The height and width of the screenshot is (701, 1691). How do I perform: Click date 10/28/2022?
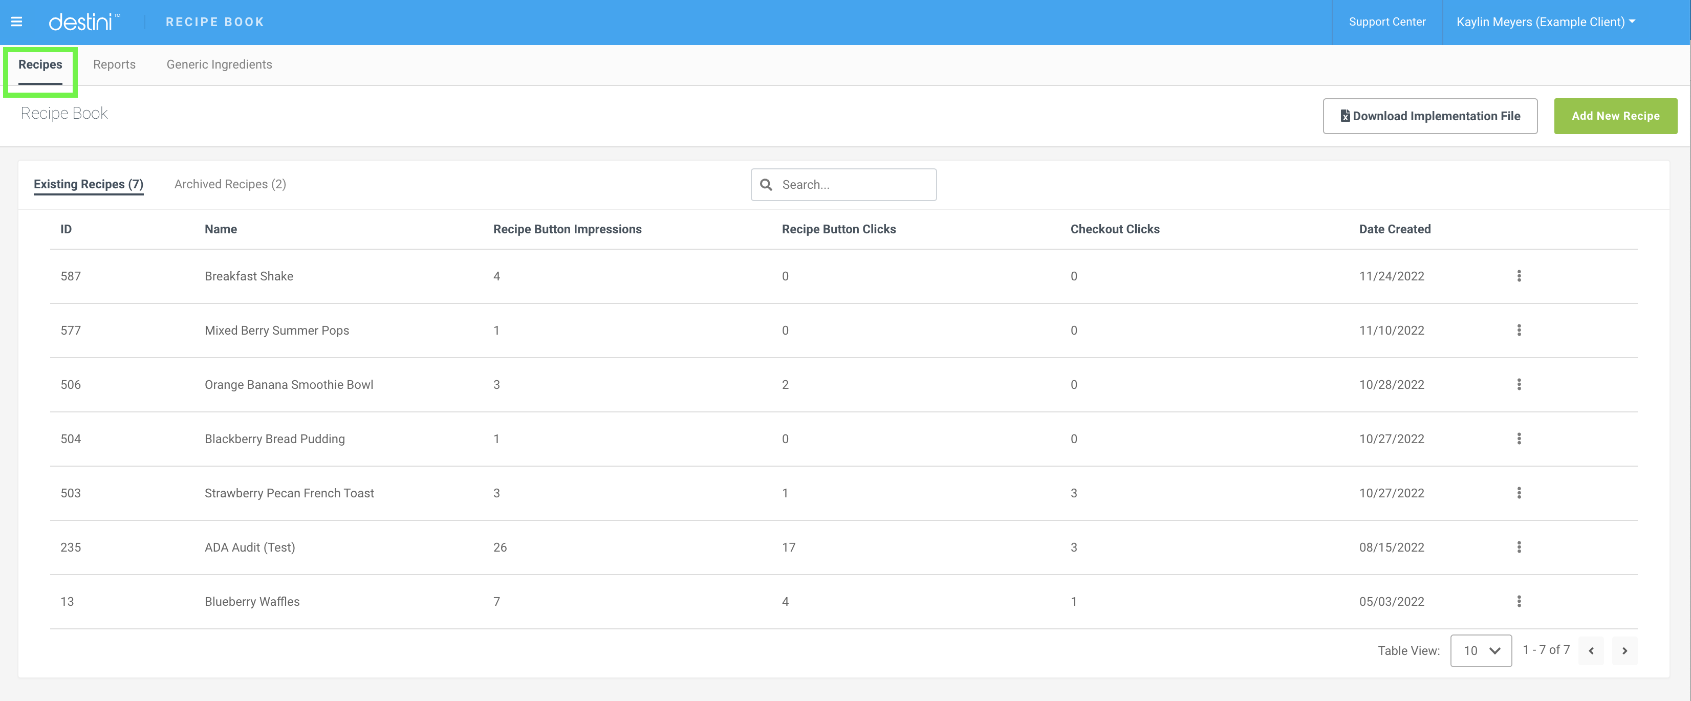click(1391, 385)
